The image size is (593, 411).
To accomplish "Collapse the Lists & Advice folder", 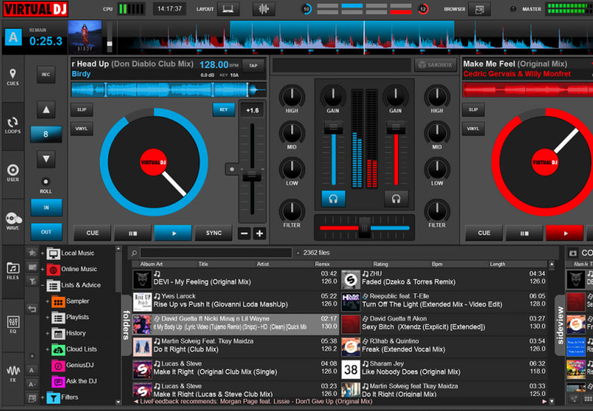I will coord(42,285).
